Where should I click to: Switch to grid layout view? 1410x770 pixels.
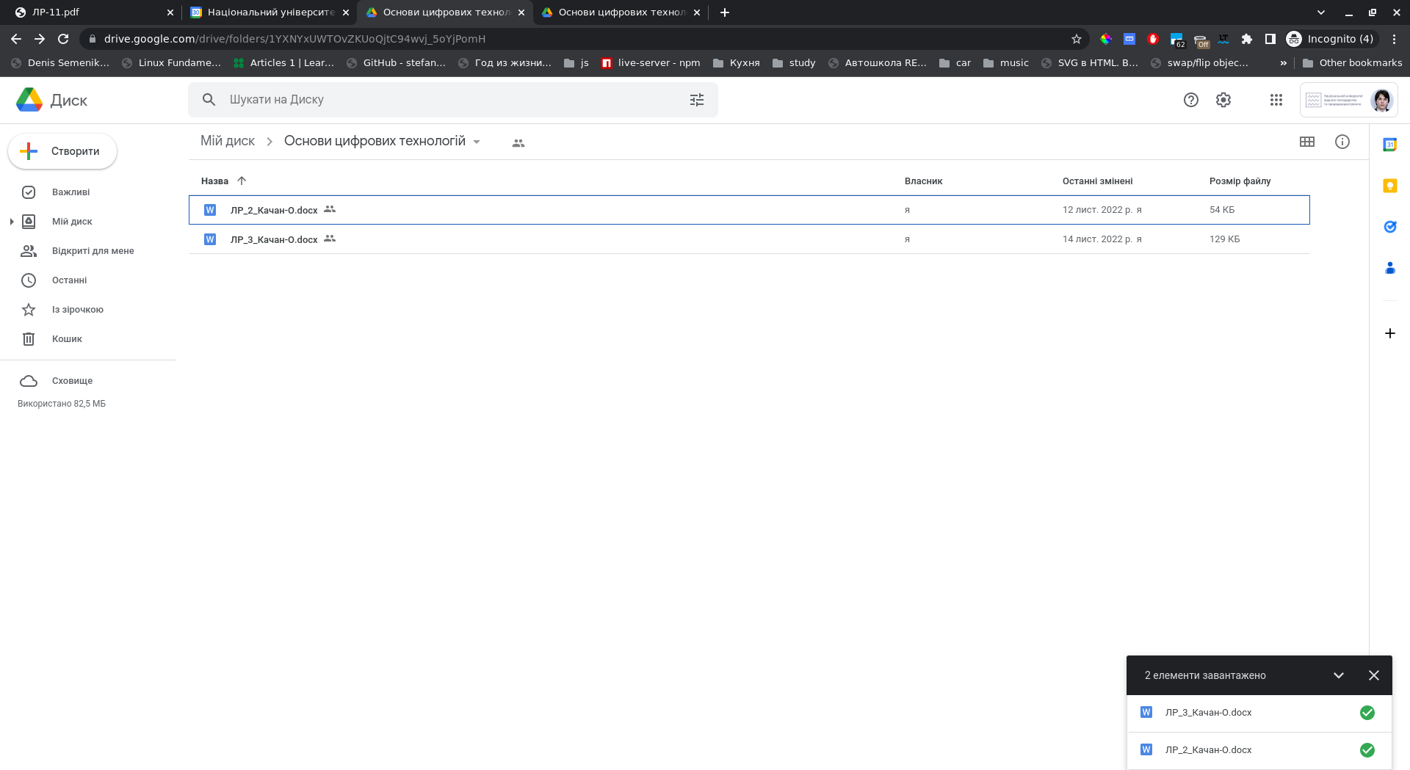[x=1306, y=142]
